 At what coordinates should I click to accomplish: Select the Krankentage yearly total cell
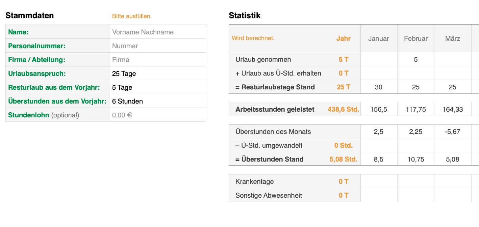tap(343, 181)
